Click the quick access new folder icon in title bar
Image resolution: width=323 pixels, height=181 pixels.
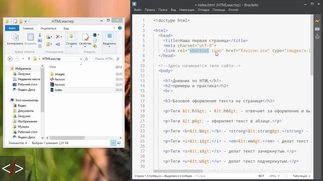pos(21,21)
